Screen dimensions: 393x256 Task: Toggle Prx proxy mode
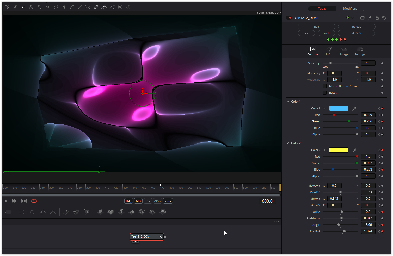(148, 201)
